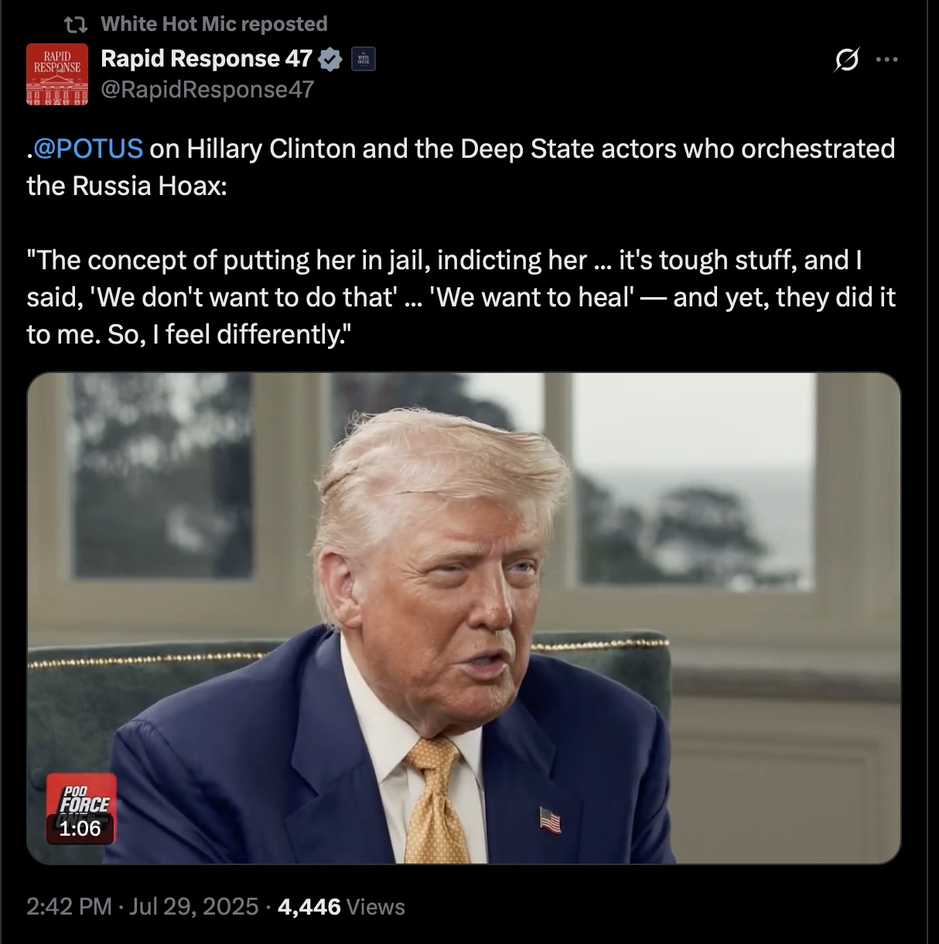The image size is (939, 944).
Task: Play the embedded interview video
Action: click(464, 618)
